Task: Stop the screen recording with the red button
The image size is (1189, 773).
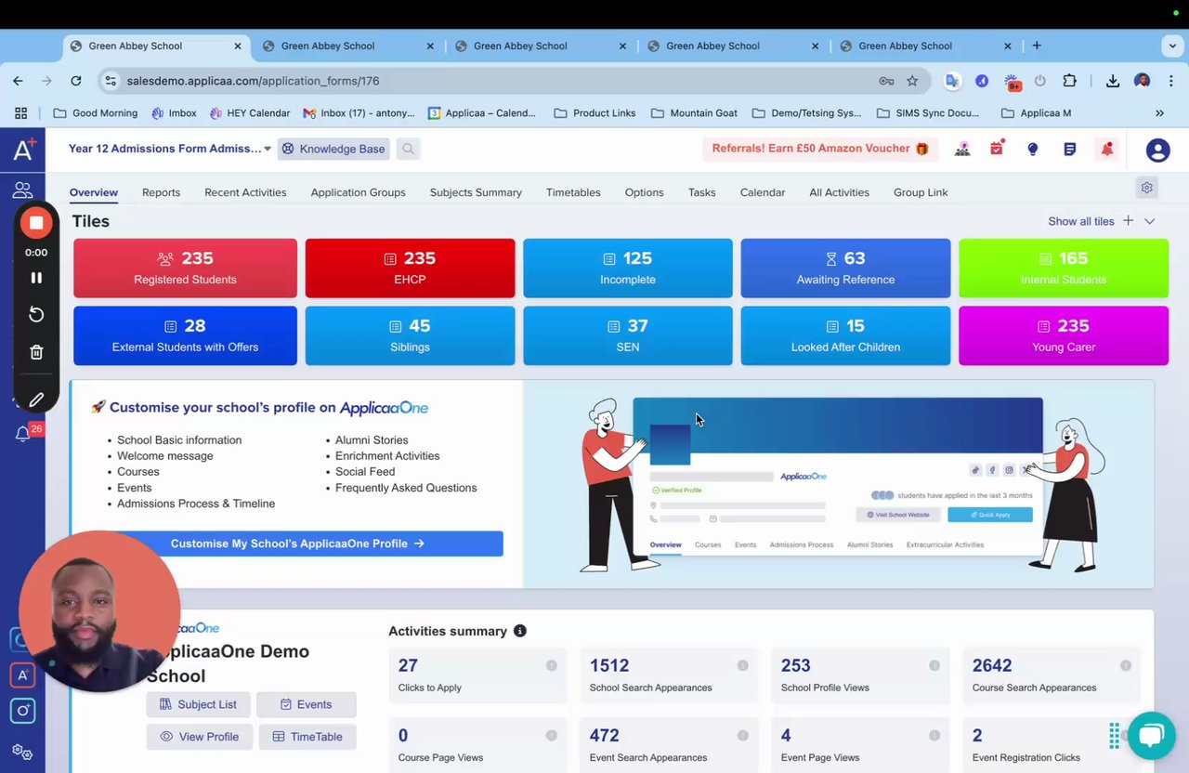Action: (36, 222)
